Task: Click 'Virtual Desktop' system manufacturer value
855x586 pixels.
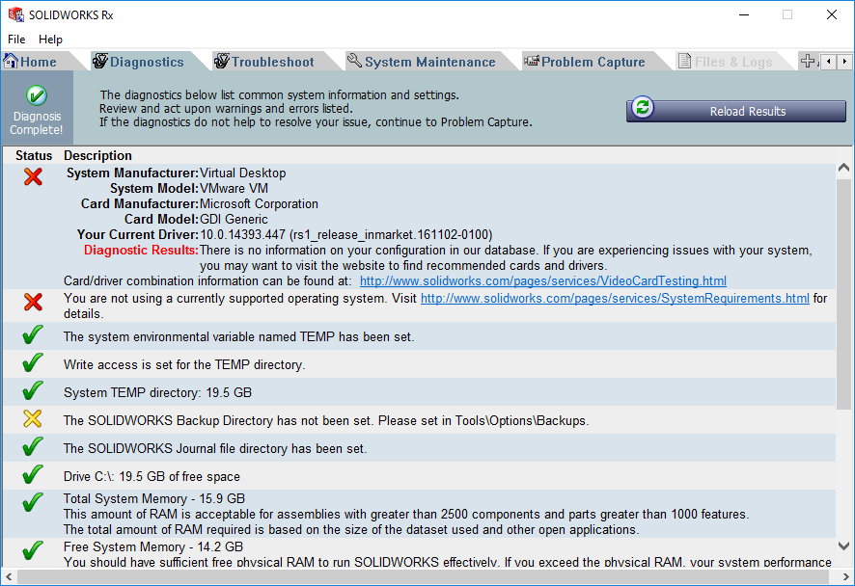Action: click(242, 173)
